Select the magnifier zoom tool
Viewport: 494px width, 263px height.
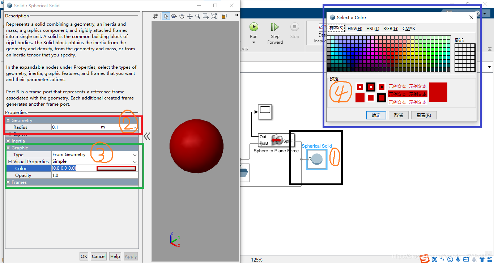click(198, 16)
